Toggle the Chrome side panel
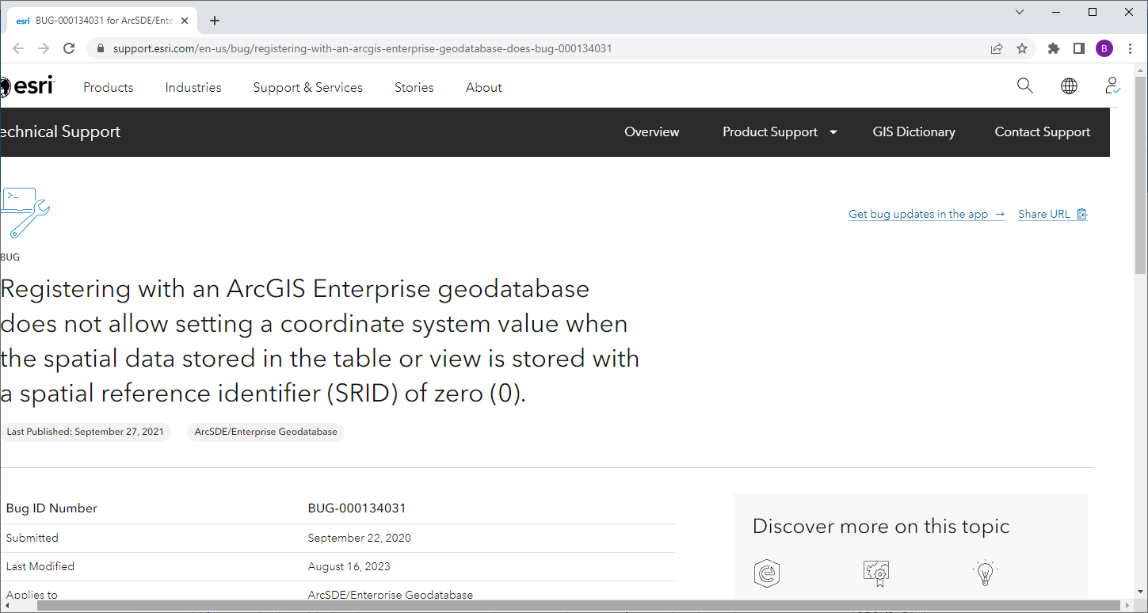This screenshot has height=613, width=1148. point(1078,48)
